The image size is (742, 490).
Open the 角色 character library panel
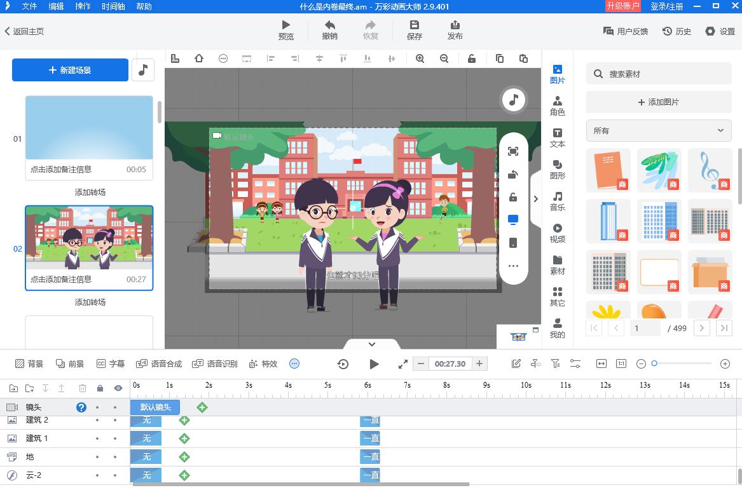coord(557,106)
